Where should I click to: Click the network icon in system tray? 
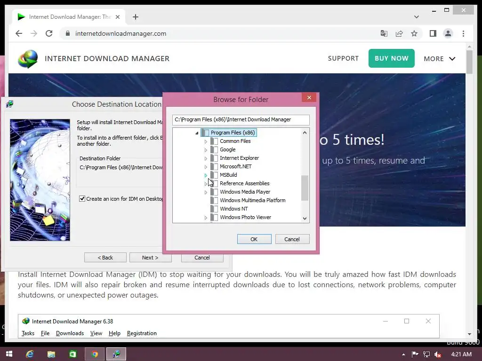coord(426,354)
